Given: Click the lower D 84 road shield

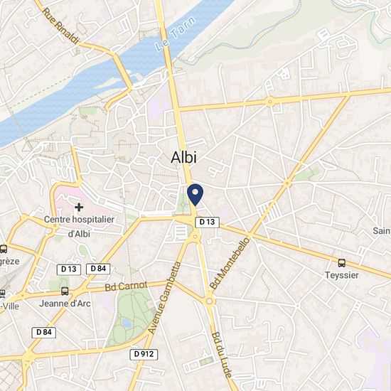Looking at the screenshot, I should pos(44,333).
